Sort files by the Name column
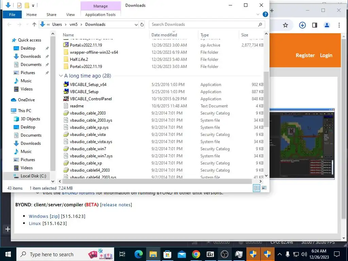 pos(68,35)
